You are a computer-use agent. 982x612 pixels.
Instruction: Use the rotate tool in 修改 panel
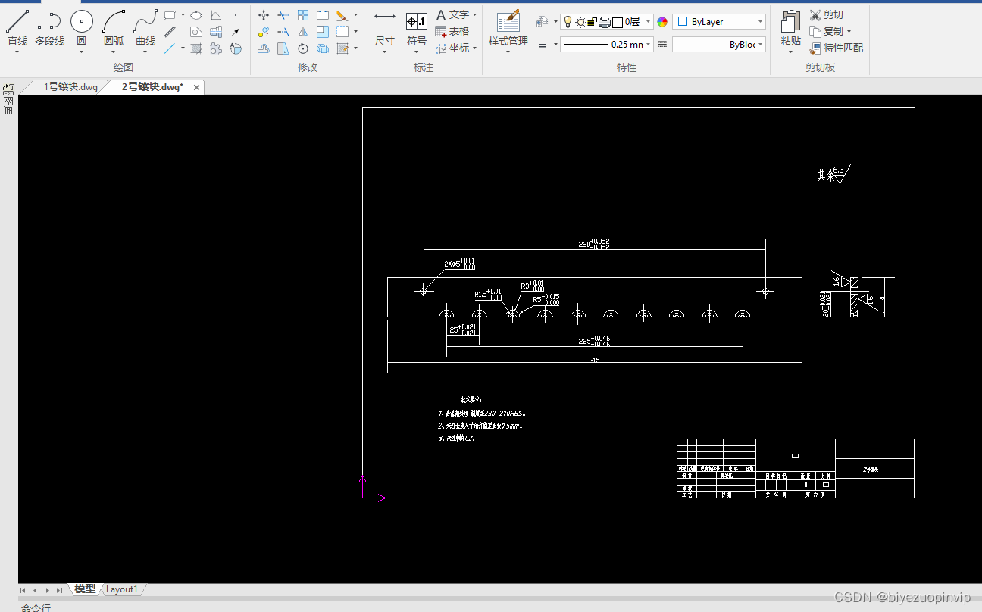(303, 48)
